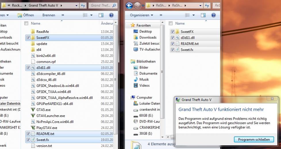Uncheck Sweet.fx checkbox in left window

click(x=28, y=140)
